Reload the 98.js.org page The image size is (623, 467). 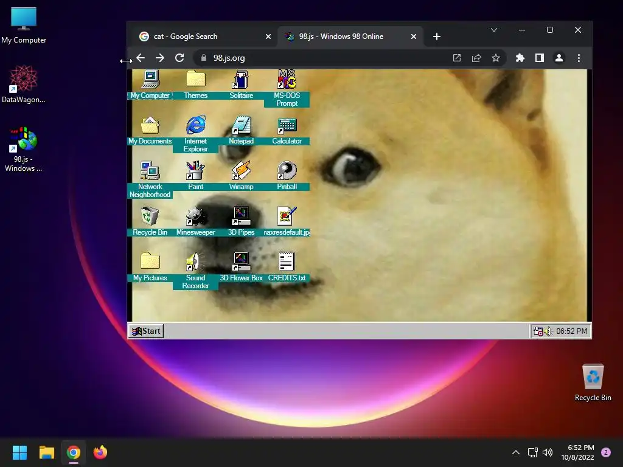coord(179,58)
